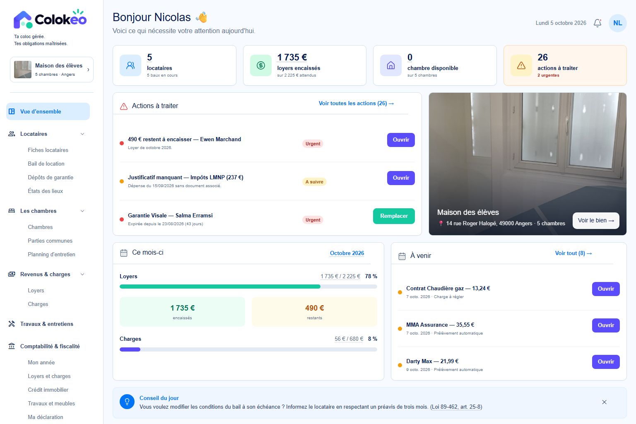Click the Loyers progress bar
Screen dimensions: 636x424
click(x=248, y=287)
